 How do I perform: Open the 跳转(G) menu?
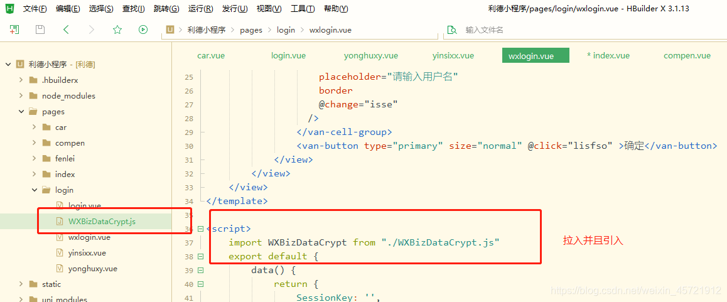tap(166, 9)
